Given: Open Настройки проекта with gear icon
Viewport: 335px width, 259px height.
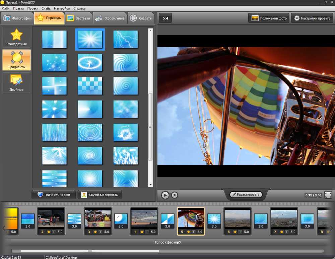Looking at the screenshot, I should point(312,18).
